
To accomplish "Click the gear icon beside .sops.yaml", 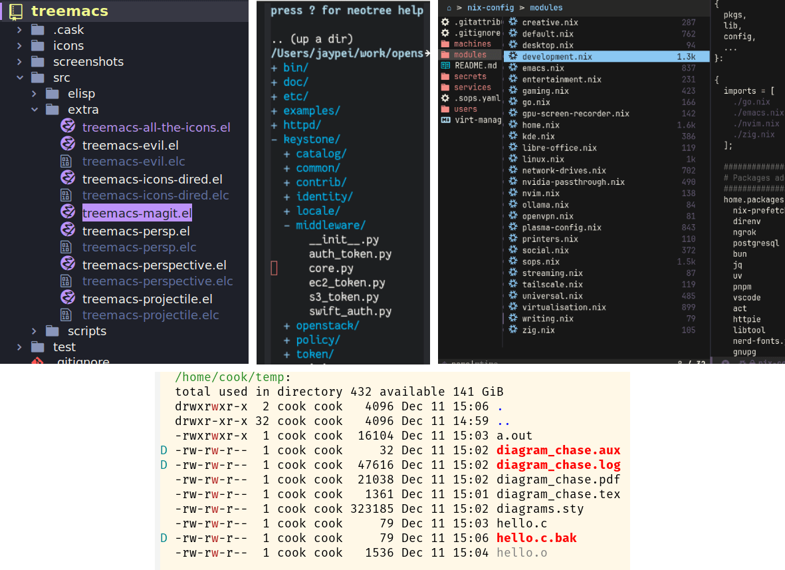I will (x=444, y=98).
